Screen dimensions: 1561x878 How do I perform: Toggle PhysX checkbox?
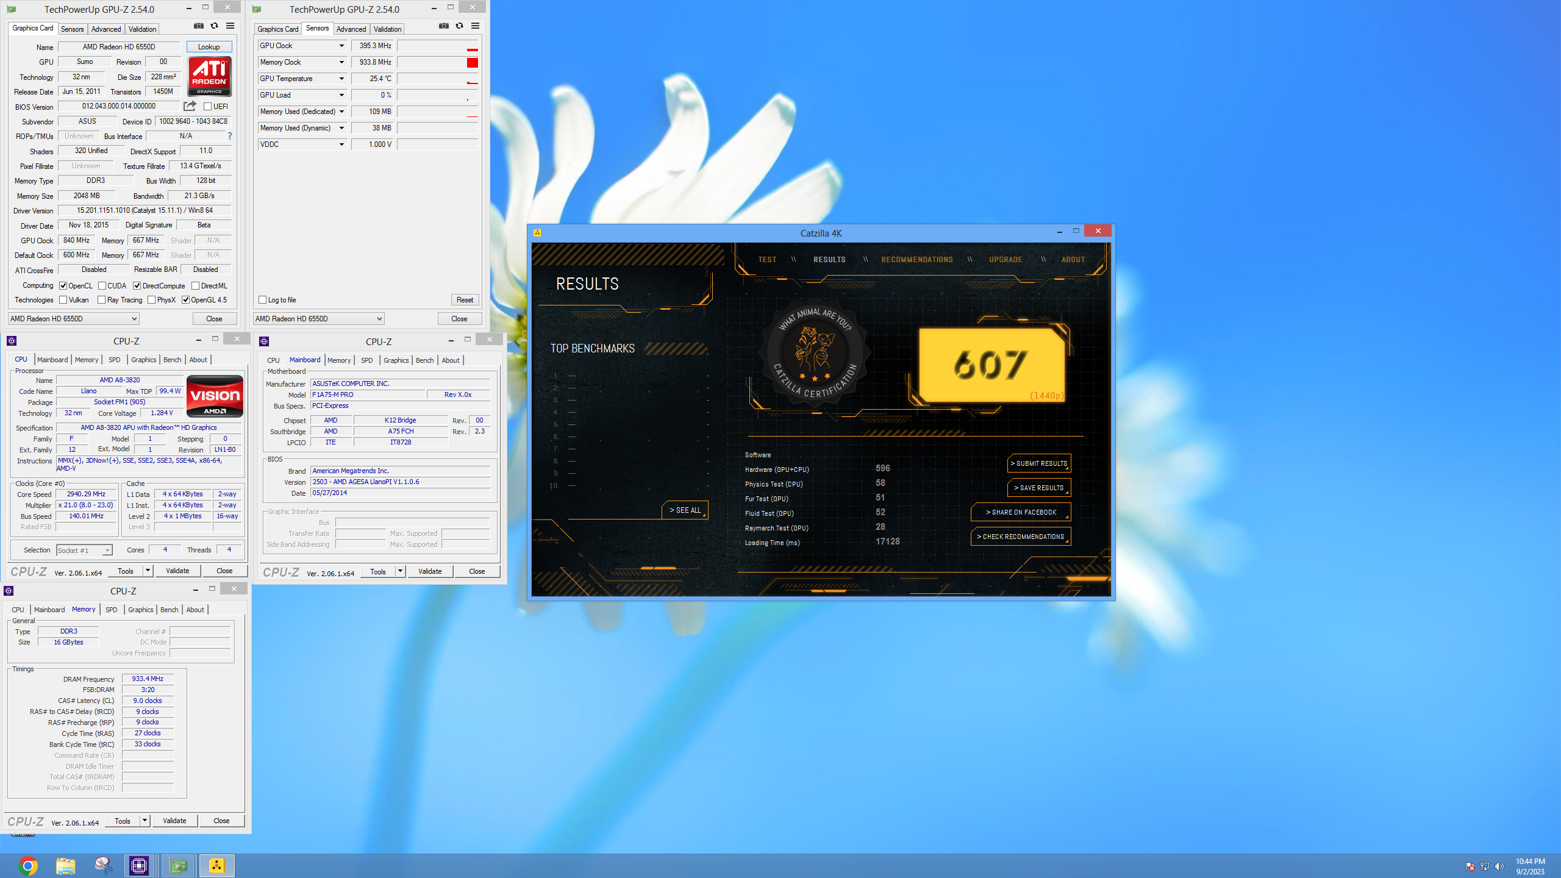point(151,300)
